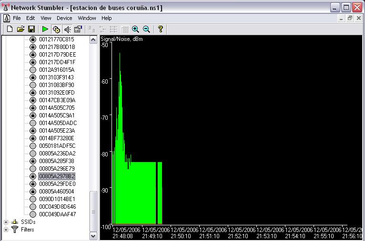
Task: Zoom out with the magnifier minus icon
Action: [x=146, y=29]
